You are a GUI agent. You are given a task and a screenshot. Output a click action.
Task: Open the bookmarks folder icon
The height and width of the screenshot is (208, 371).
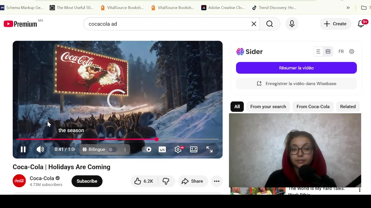[364, 8]
